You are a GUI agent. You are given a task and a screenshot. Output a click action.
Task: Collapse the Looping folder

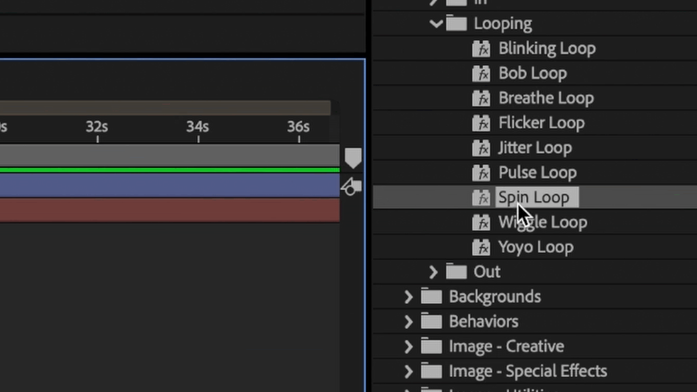point(436,23)
